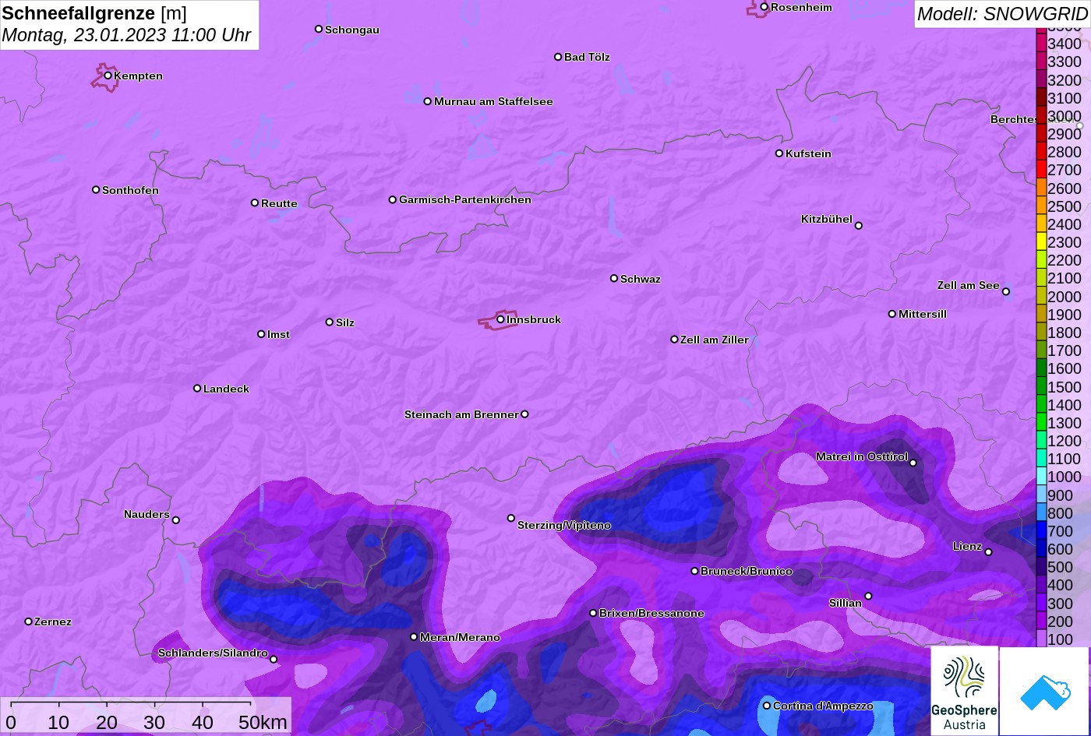Click the 100 m legend color swatch
Viewport: 1091px width, 736px height.
(1040, 639)
